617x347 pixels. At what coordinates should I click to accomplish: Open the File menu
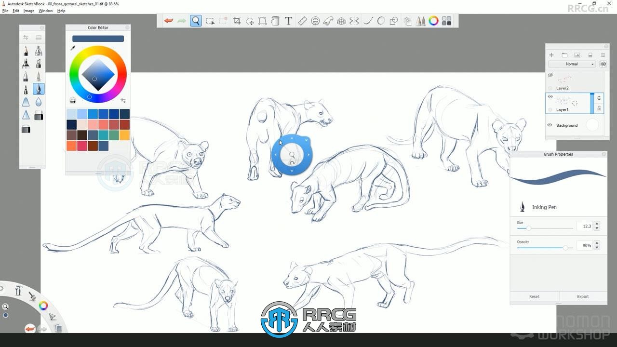[5, 11]
